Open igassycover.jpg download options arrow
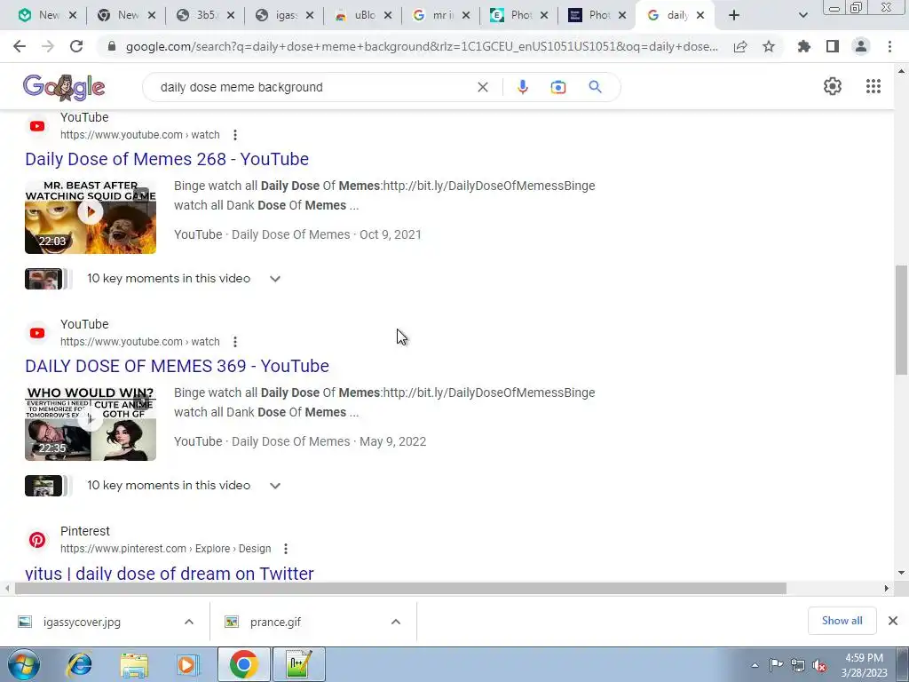Image resolution: width=909 pixels, height=682 pixels. click(x=189, y=622)
